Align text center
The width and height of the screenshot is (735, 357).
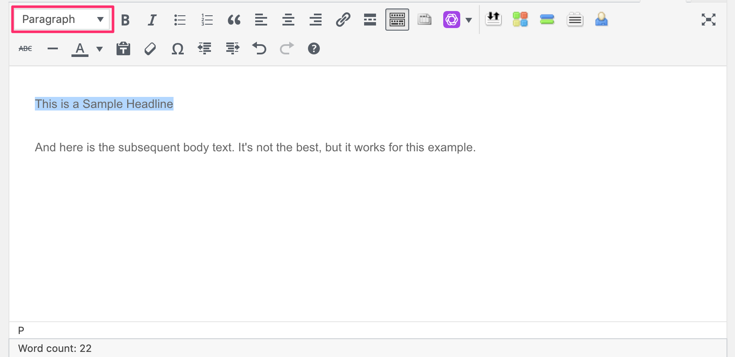click(x=288, y=20)
